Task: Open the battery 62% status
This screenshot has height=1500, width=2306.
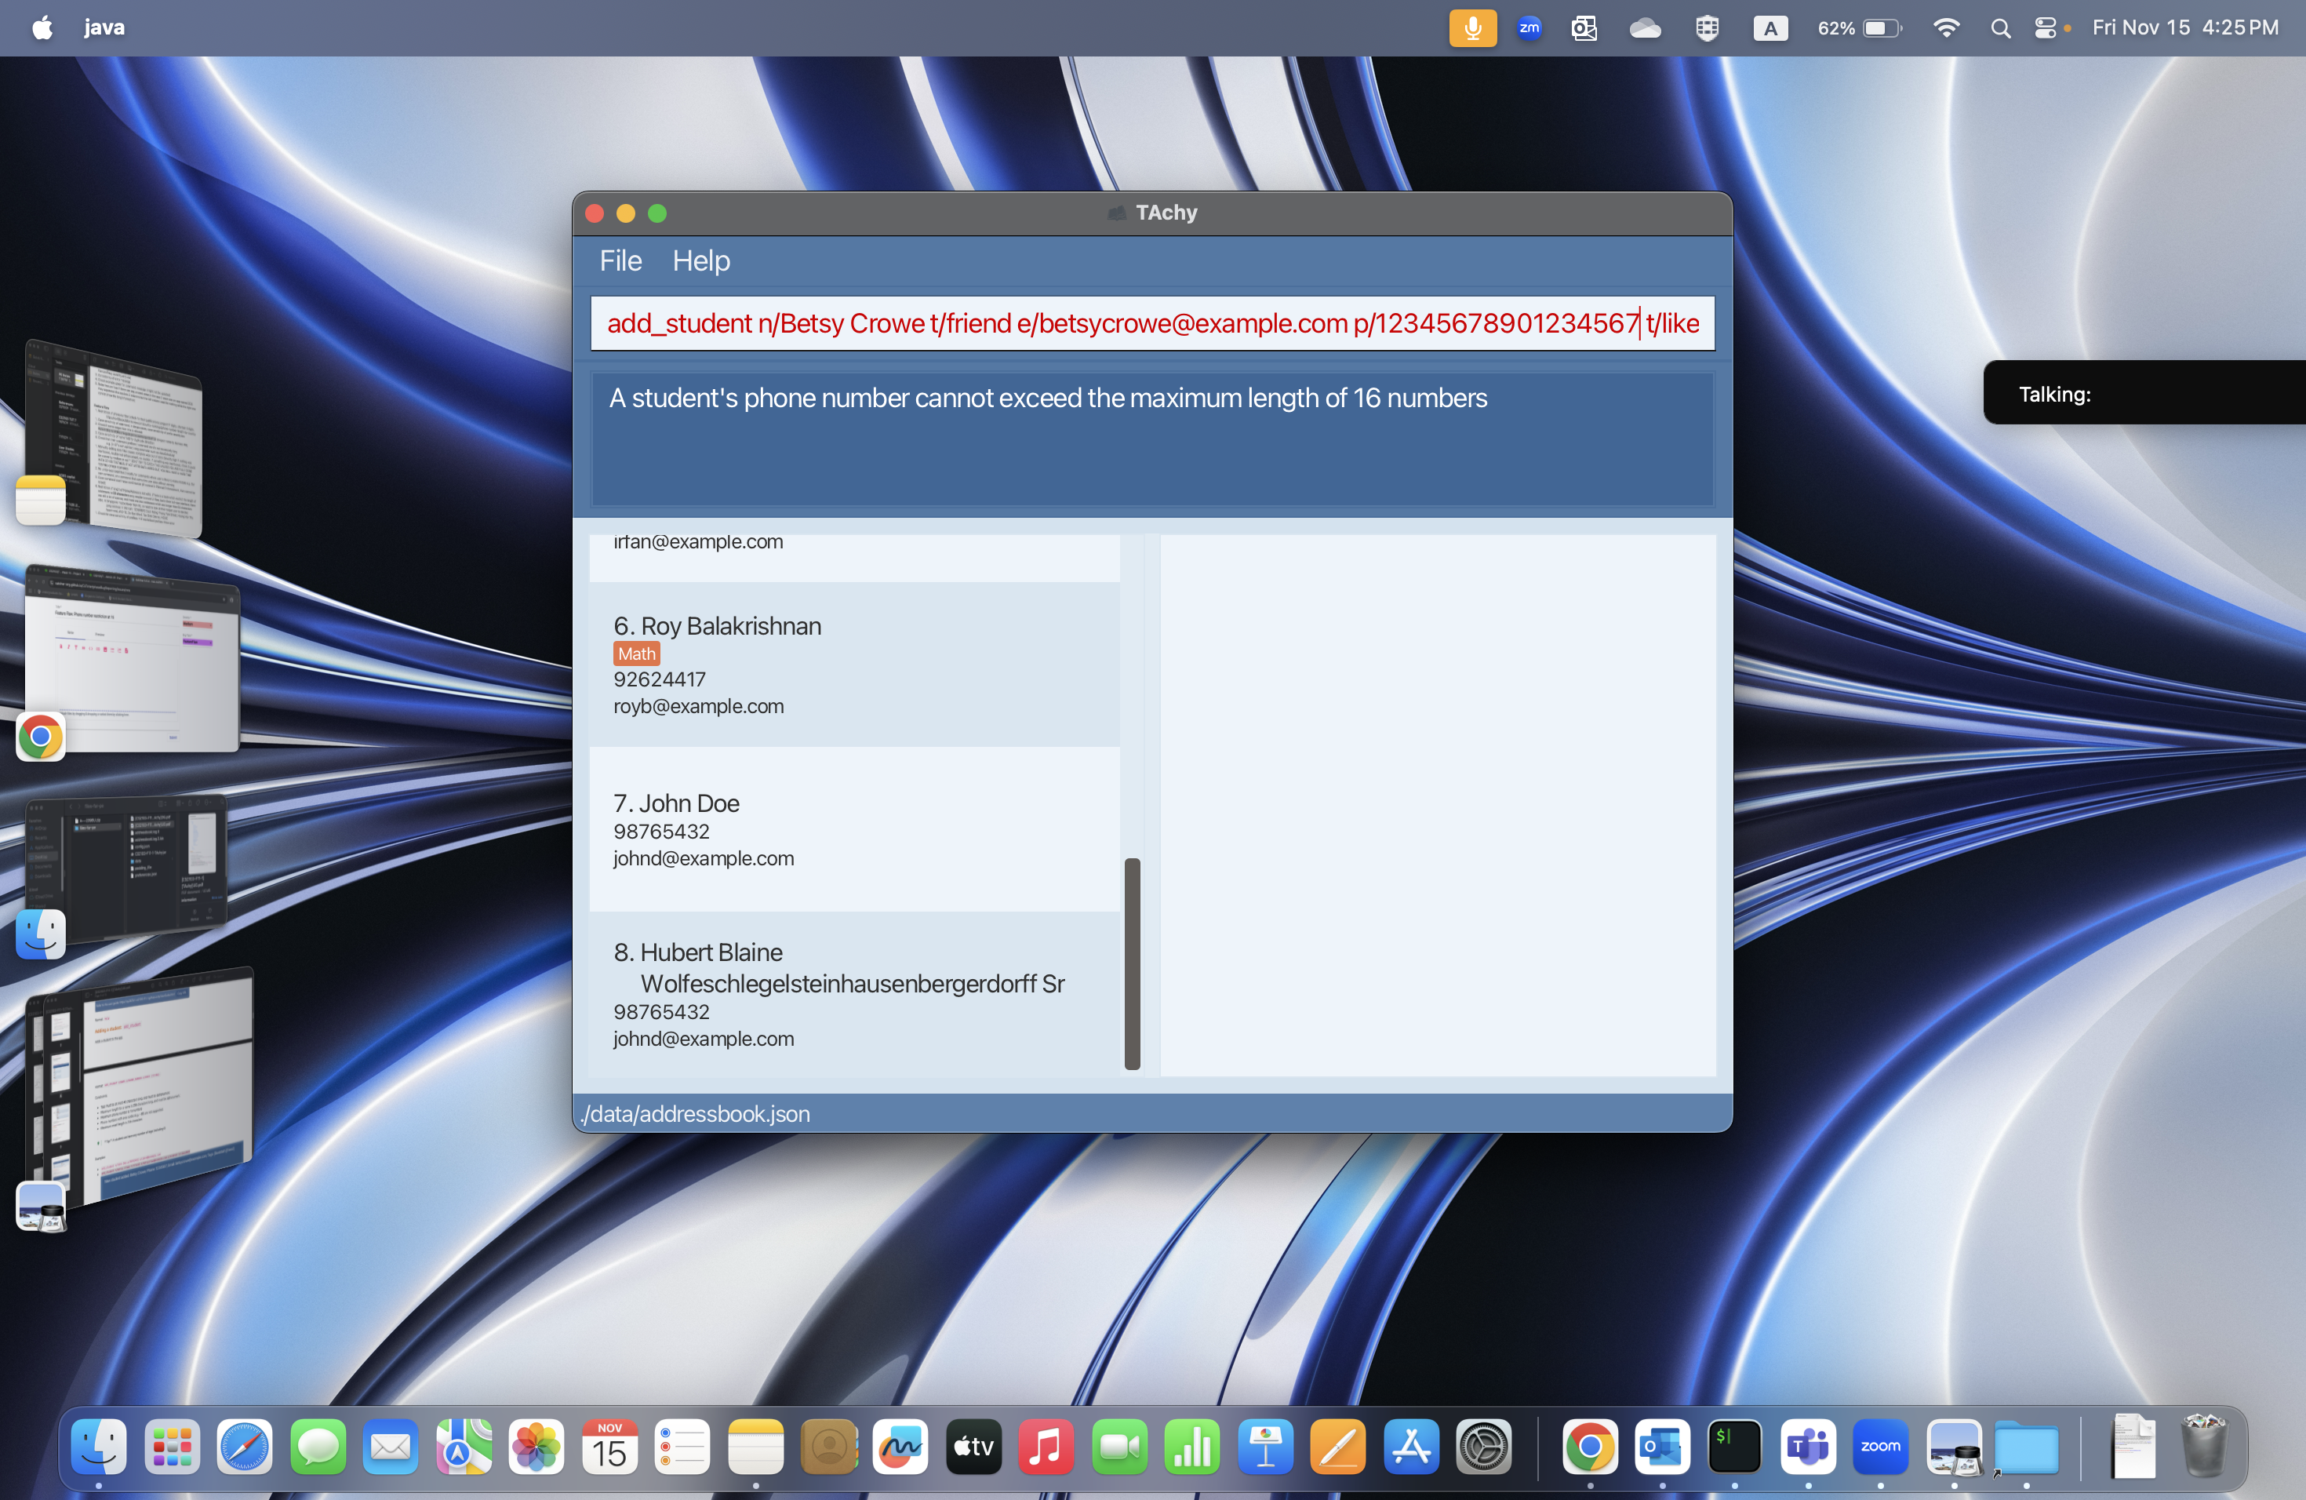Action: coord(1860,28)
